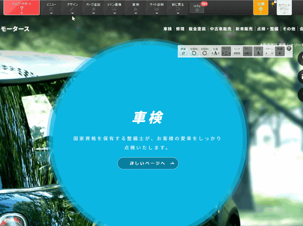This screenshot has width=303, height=226.
Task: Open the サイト診断 site diagnosis dropdown
Action: point(157,8)
